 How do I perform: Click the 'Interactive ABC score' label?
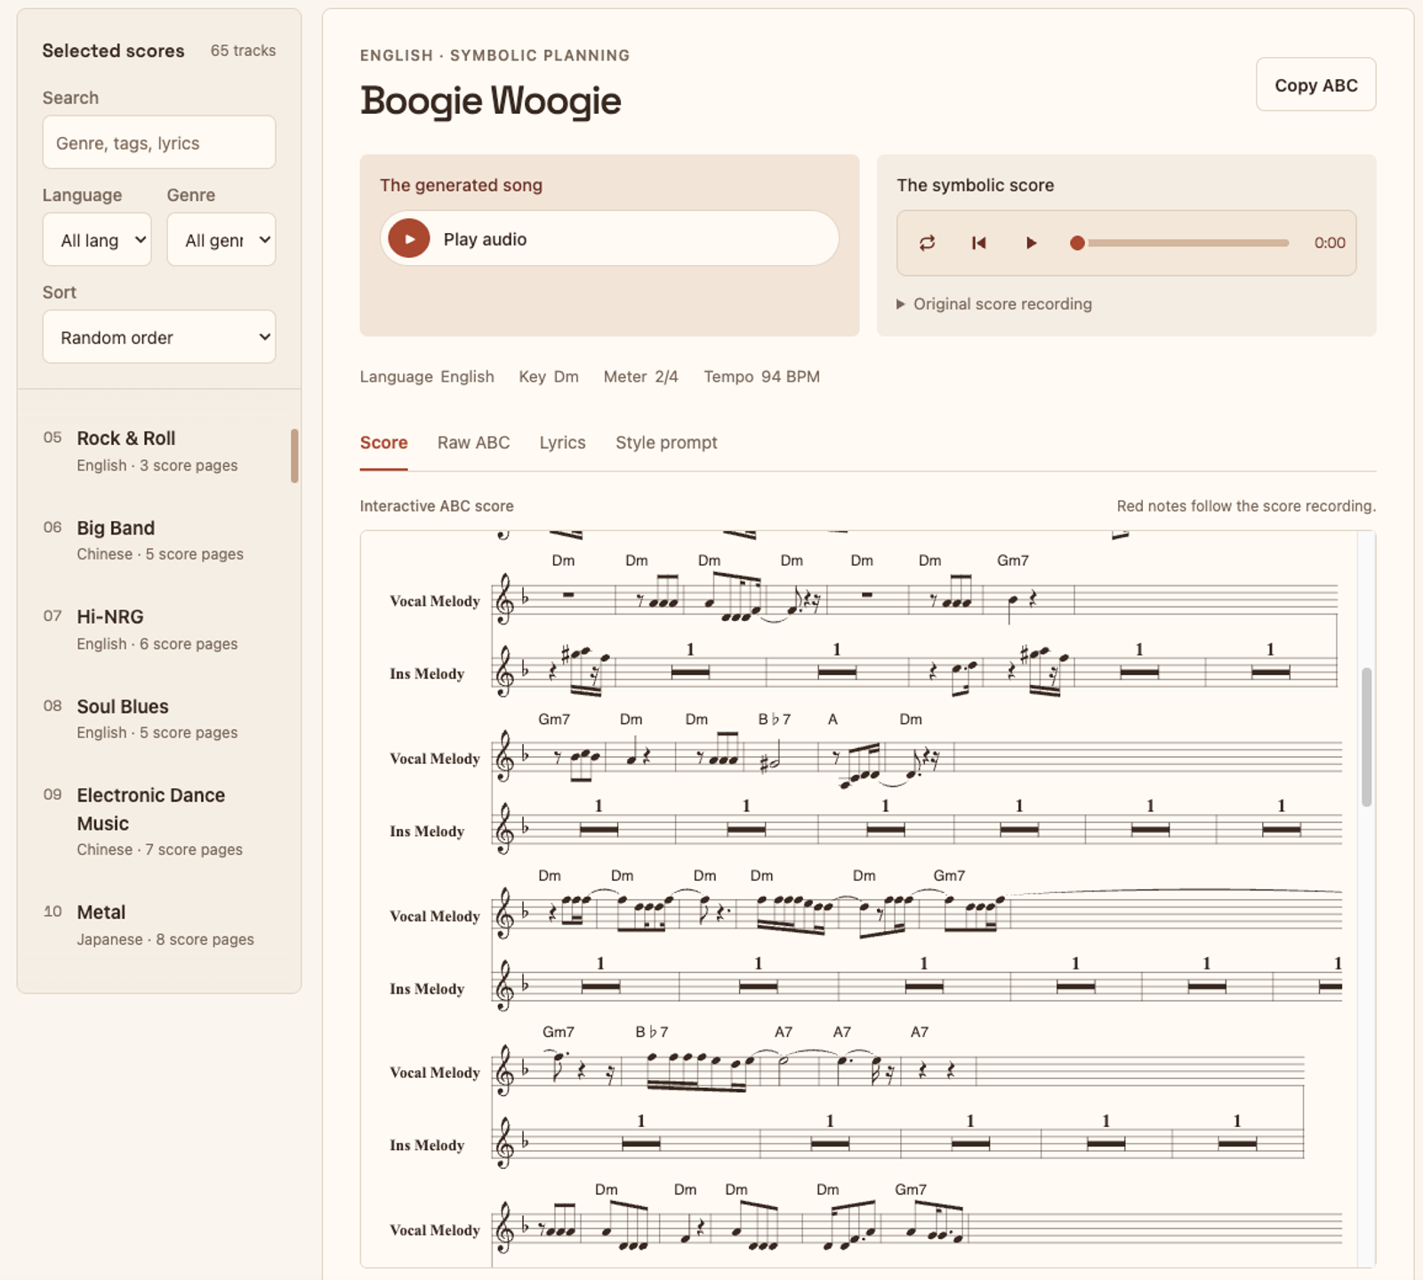[x=437, y=505]
